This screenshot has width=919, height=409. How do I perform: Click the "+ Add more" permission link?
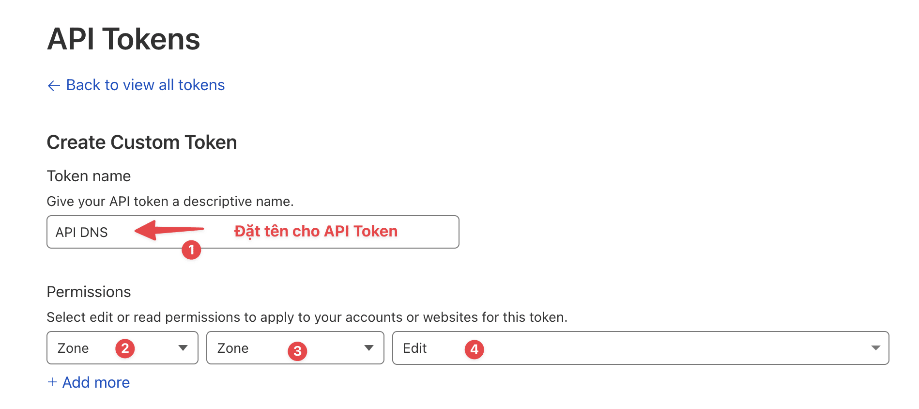click(89, 382)
